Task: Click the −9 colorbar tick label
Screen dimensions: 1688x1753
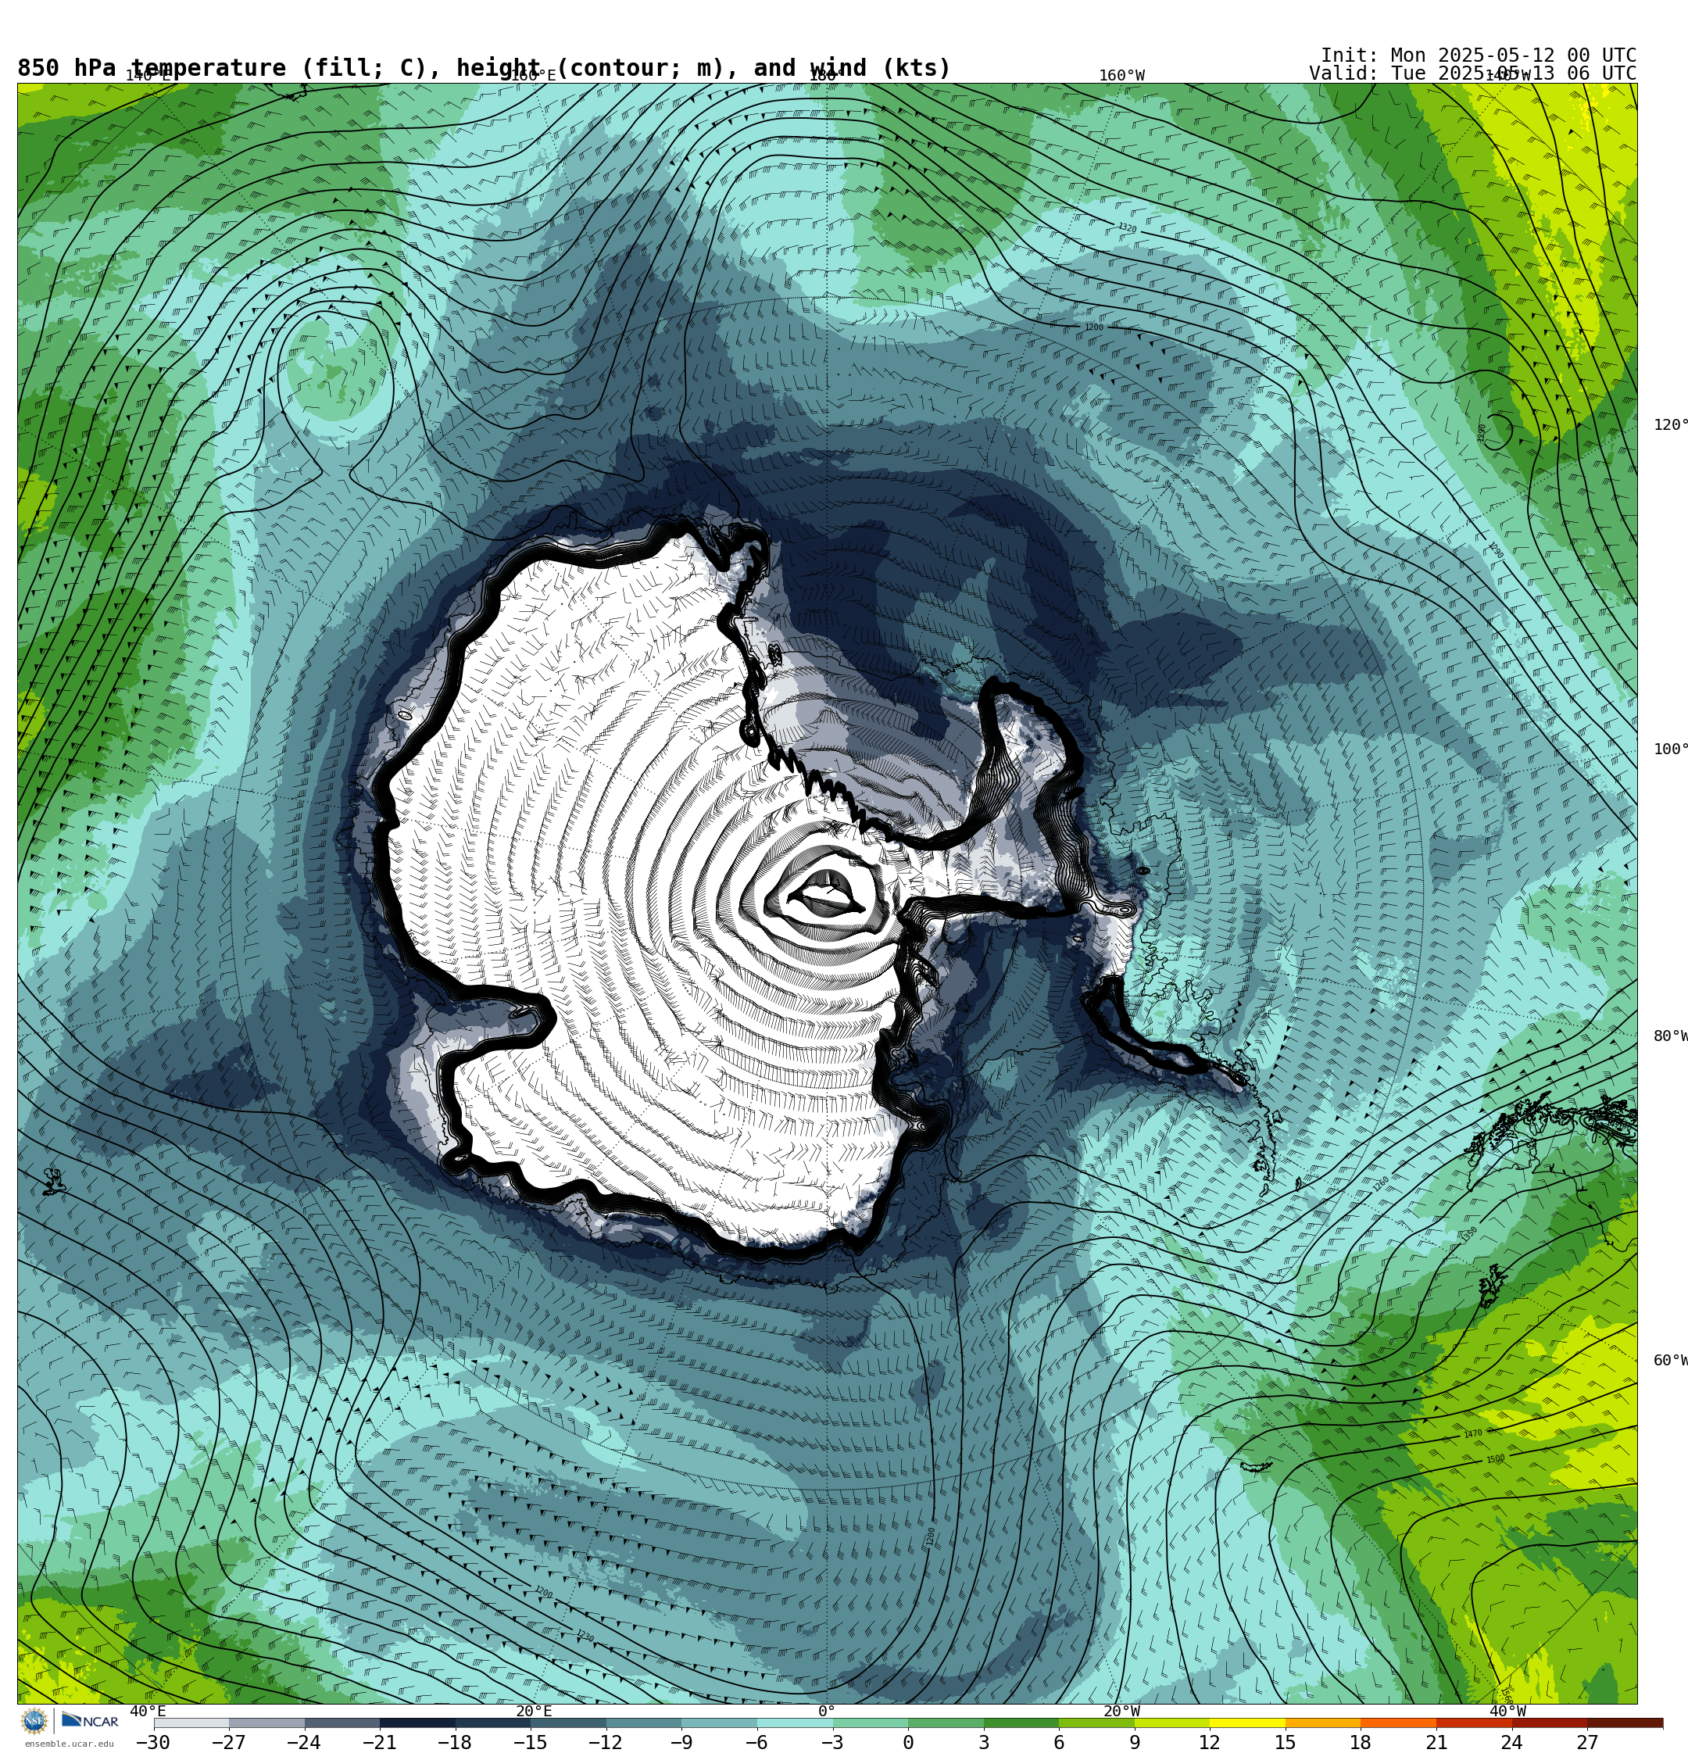Action: pos(681,1742)
